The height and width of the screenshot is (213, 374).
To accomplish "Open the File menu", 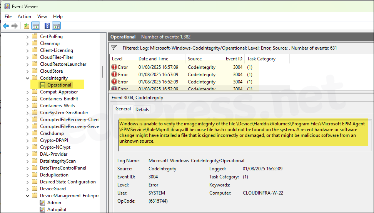I will pos(8,17).
